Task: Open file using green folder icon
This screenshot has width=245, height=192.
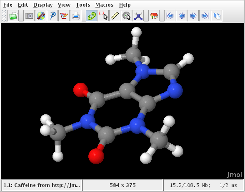Action: 13,16
